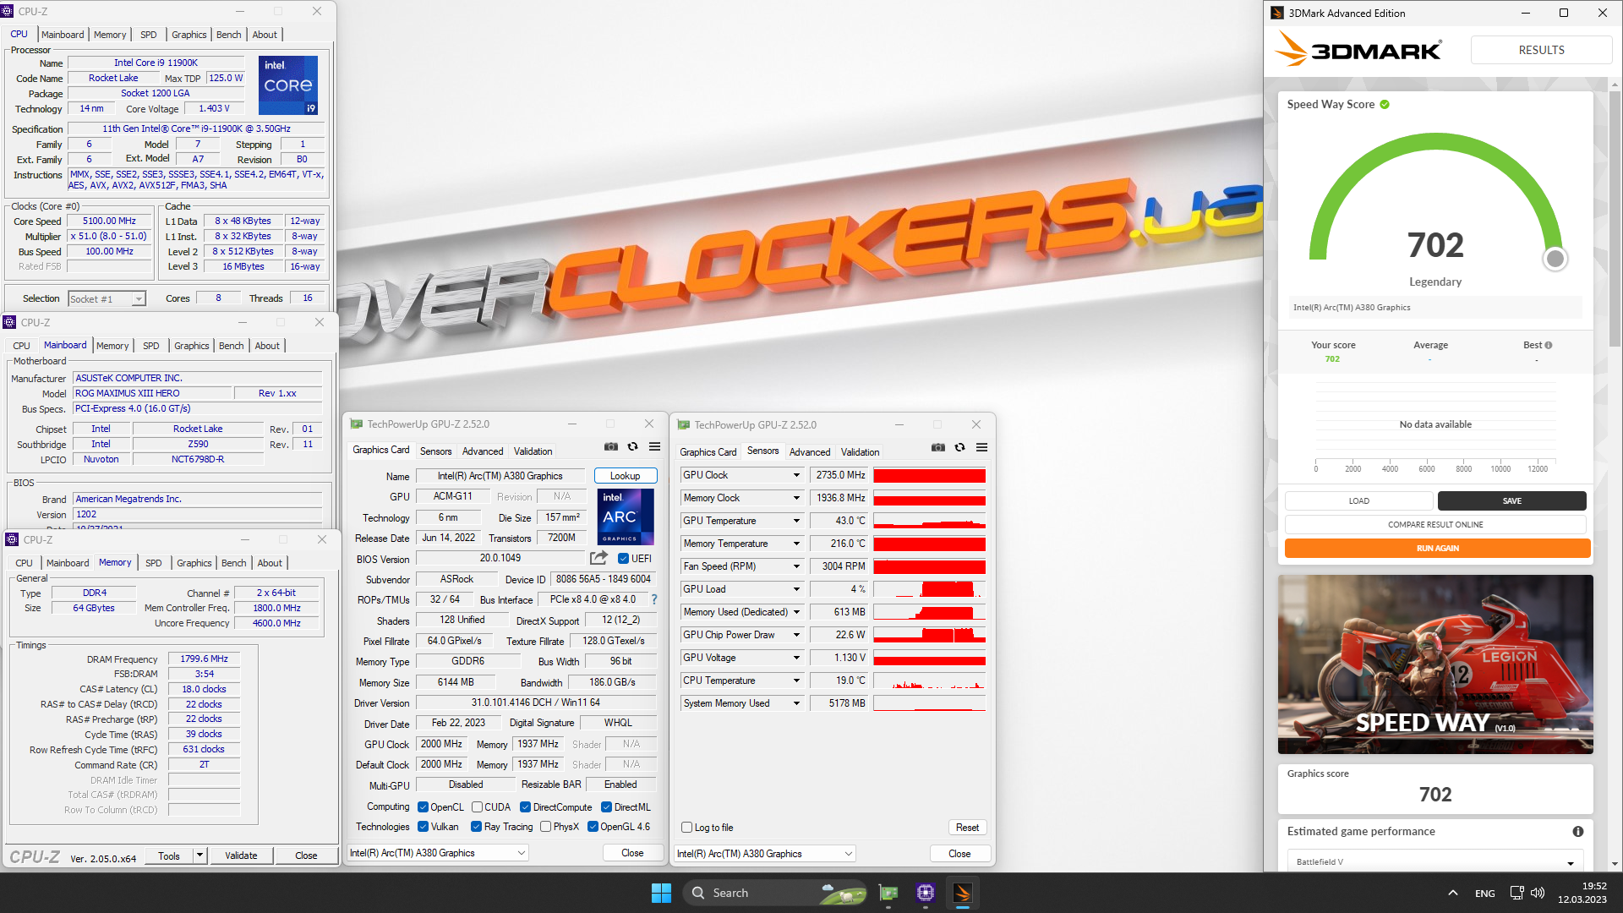The width and height of the screenshot is (1623, 913).
Task: Open the Advanced tab in GPU-Z Graphics Card window
Action: (483, 451)
